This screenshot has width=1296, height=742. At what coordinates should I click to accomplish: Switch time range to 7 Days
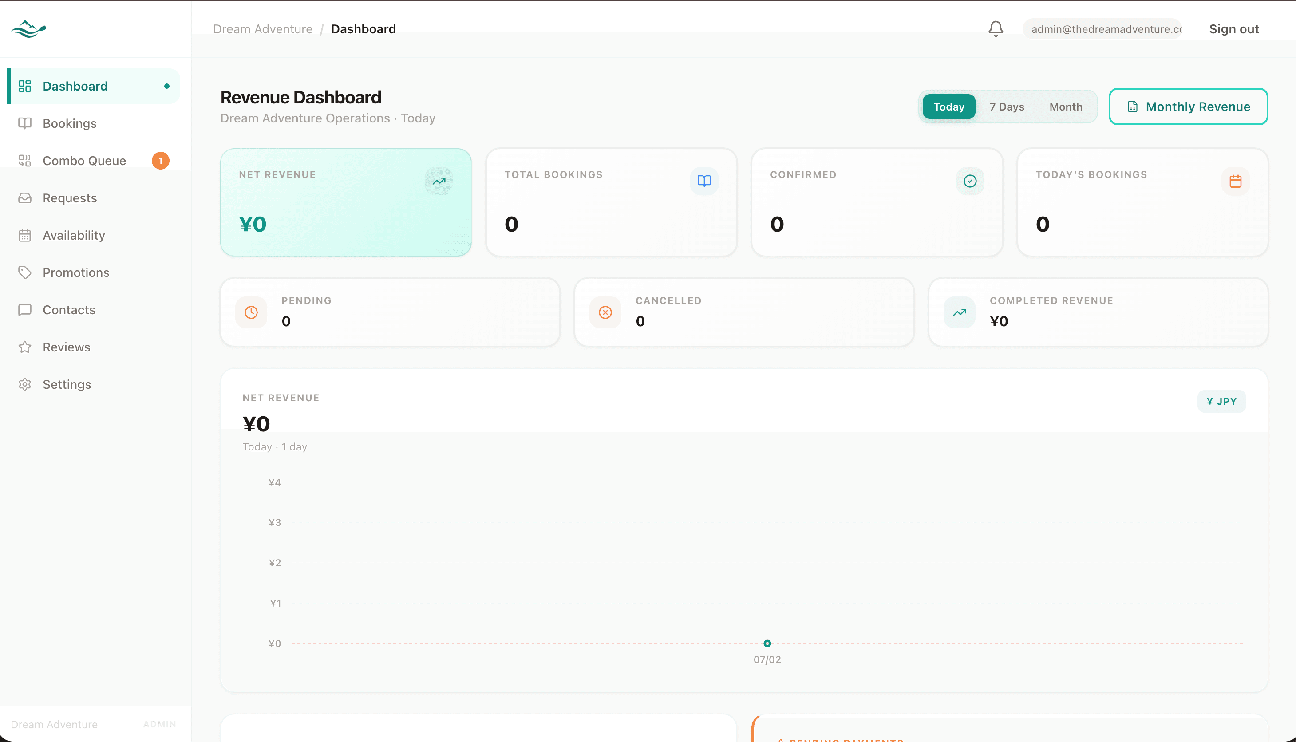(x=1007, y=107)
